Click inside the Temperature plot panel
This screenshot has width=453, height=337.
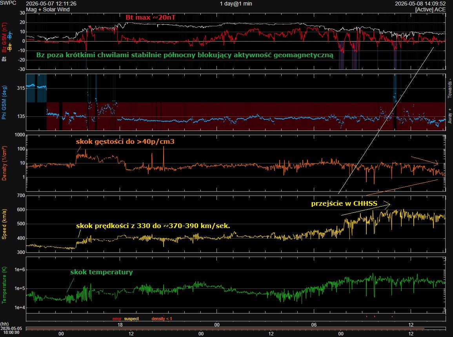[x=236, y=285]
